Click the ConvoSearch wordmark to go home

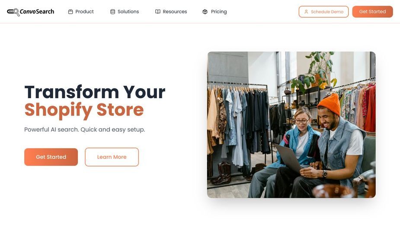[x=37, y=12]
